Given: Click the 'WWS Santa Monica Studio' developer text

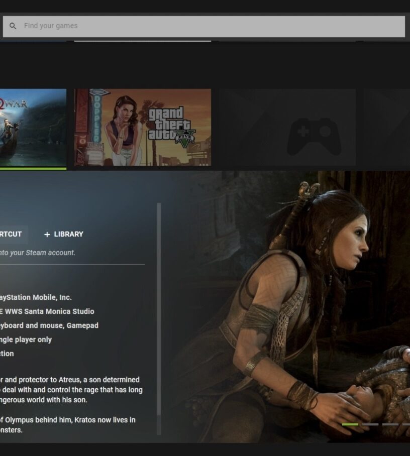Looking at the screenshot, I should click(49, 311).
